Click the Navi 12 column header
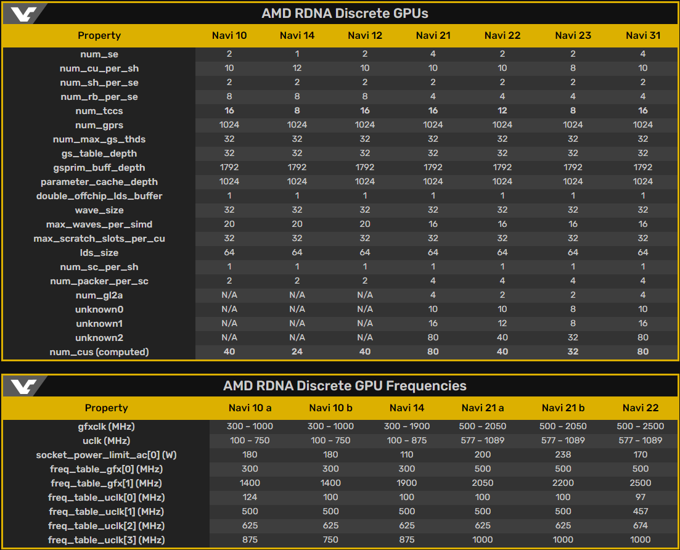The height and width of the screenshot is (550, 680). tap(365, 35)
